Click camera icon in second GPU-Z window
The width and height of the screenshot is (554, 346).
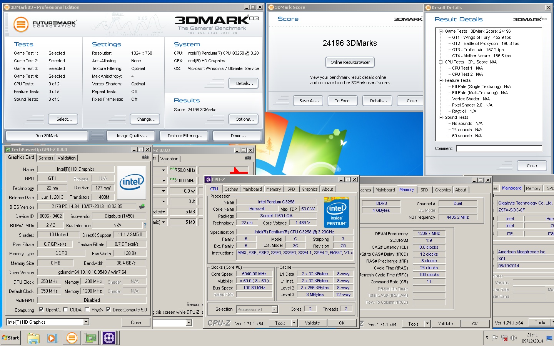(248, 158)
